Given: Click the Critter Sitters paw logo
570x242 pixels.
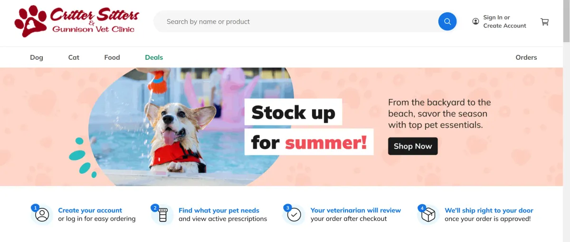Looking at the screenshot, I should coord(77,21).
